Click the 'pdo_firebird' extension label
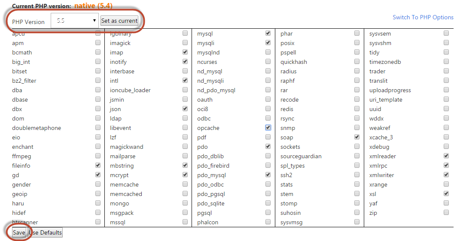This screenshot has height=241, width=457. [x=213, y=166]
